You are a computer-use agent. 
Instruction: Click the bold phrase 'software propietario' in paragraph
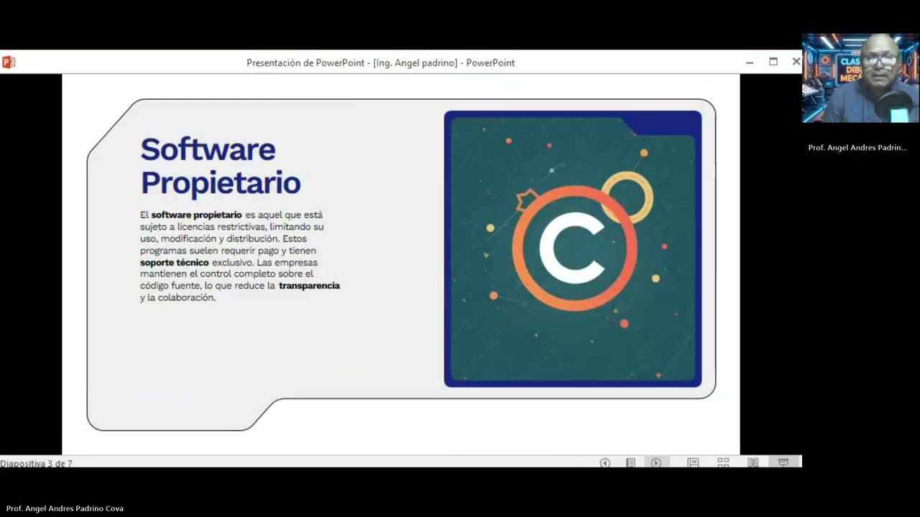coord(196,215)
